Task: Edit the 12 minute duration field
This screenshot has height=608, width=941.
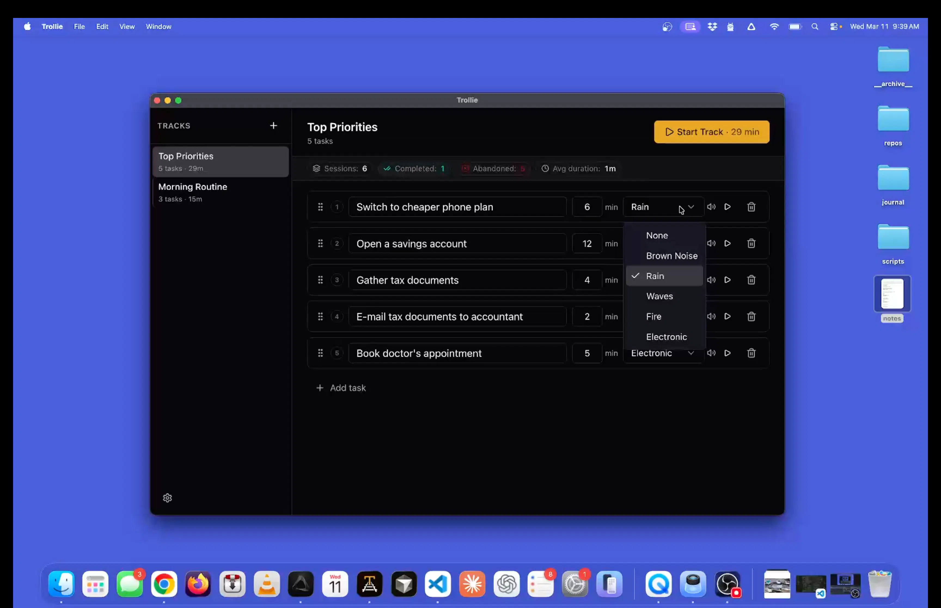Action: (x=587, y=244)
